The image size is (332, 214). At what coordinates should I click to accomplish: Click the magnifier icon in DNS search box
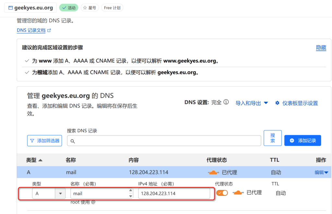tap(73, 141)
